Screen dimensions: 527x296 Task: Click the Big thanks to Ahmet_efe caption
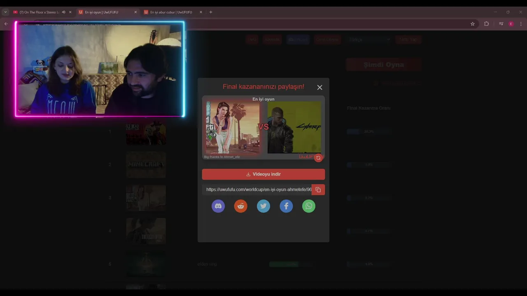point(222,157)
